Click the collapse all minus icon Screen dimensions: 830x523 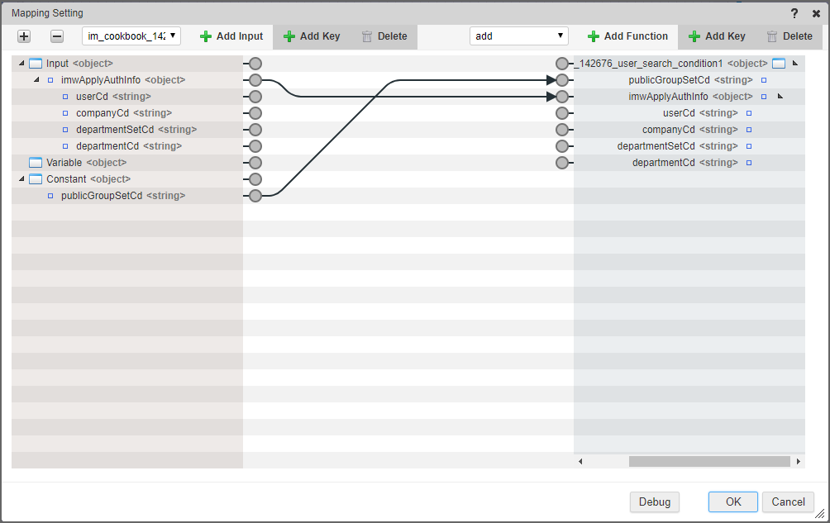(57, 36)
